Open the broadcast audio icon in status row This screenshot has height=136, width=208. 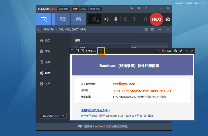pos(159,29)
